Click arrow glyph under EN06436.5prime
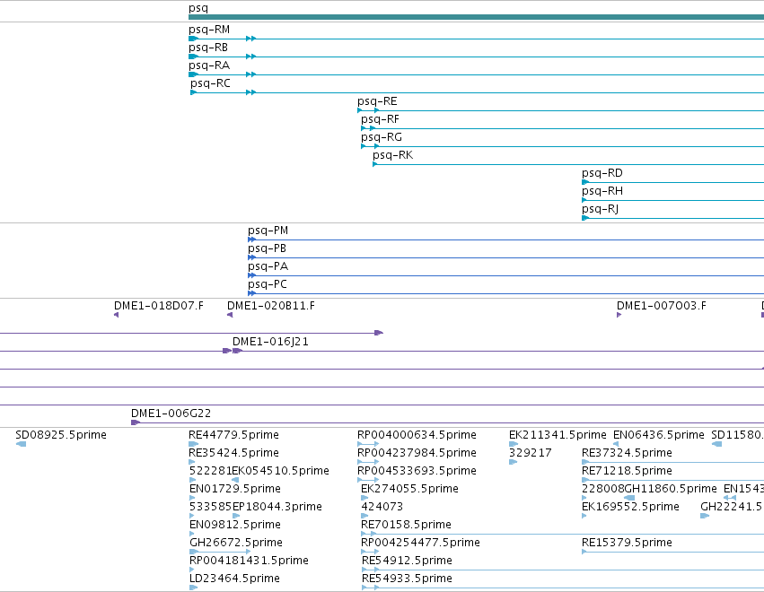This screenshot has height=592, width=764. (616, 444)
